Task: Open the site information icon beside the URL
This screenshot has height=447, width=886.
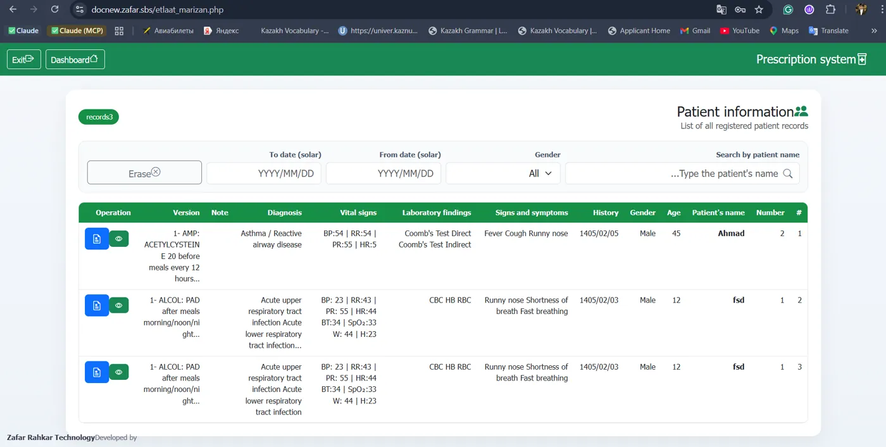Action: coord(78,9)
